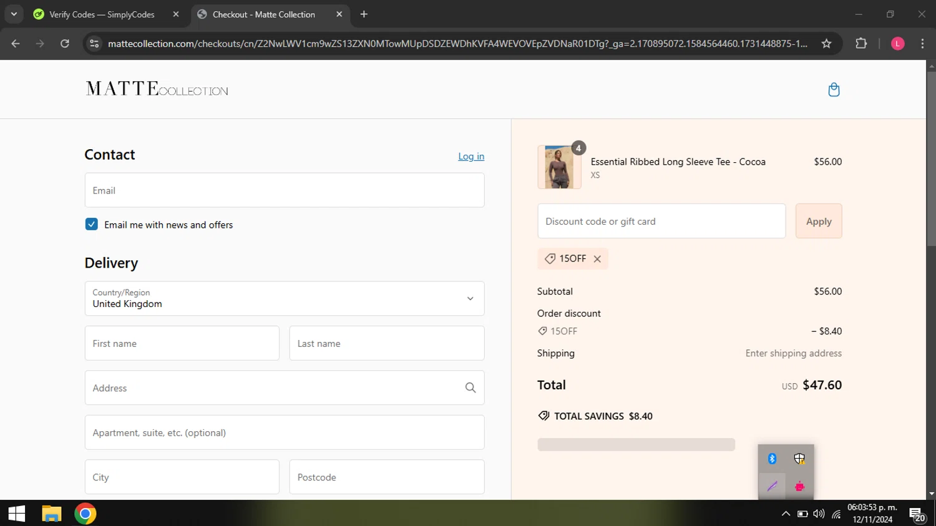Click the order discount amount − $8.40
This screenshot has width=936, height=526.
[x=827, y=331]
